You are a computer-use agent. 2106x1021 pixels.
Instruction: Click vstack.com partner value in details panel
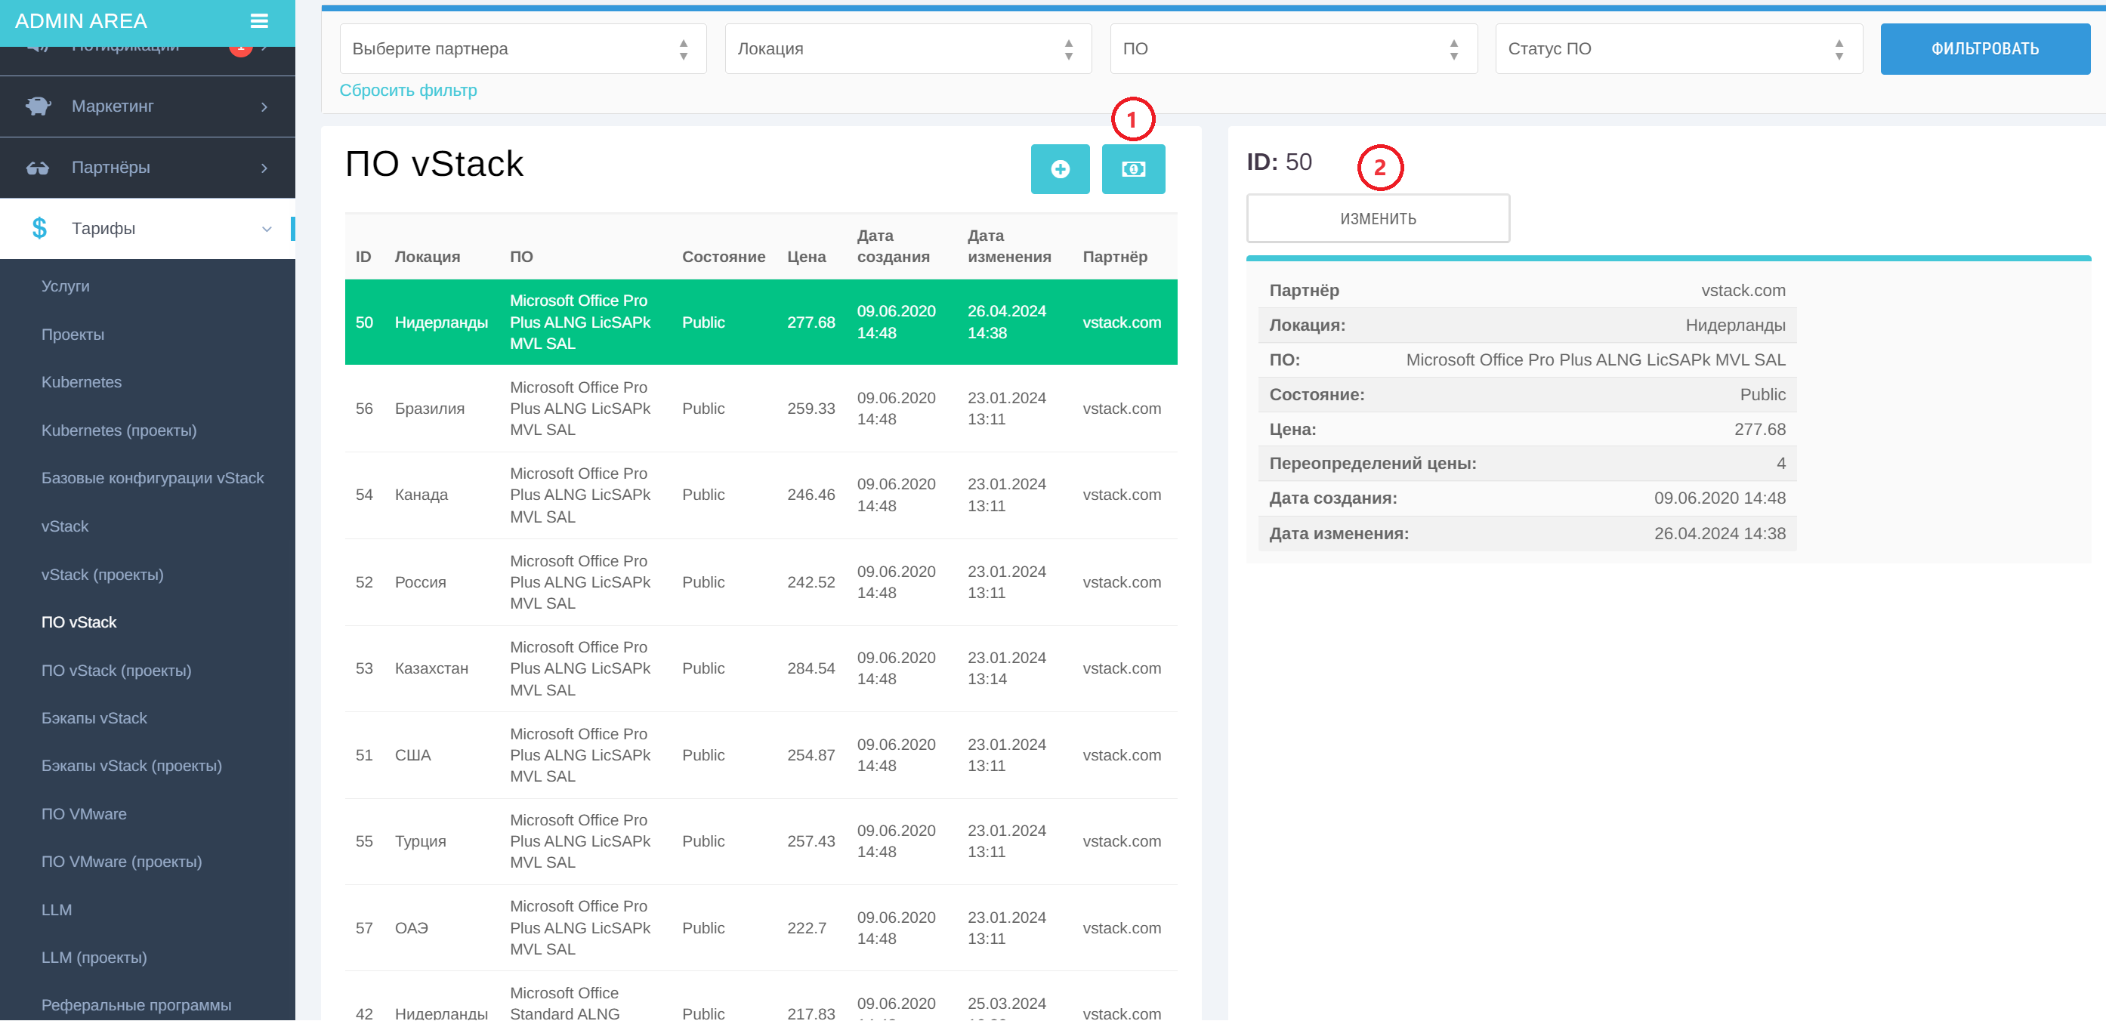[1743, 290]
